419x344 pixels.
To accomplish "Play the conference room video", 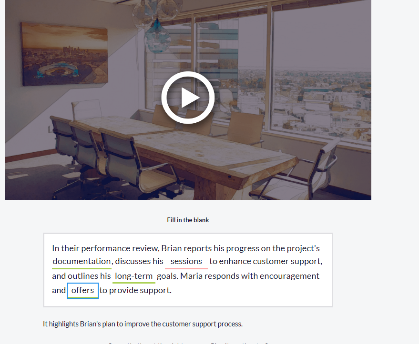I will click(x=188, y=98).
